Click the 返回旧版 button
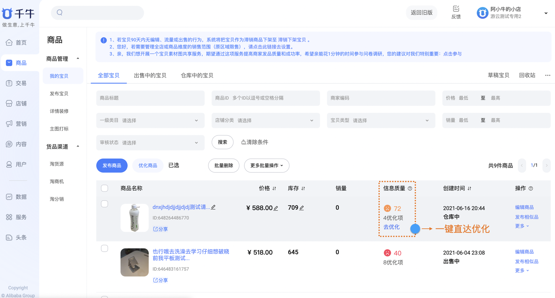 [421, 13]
